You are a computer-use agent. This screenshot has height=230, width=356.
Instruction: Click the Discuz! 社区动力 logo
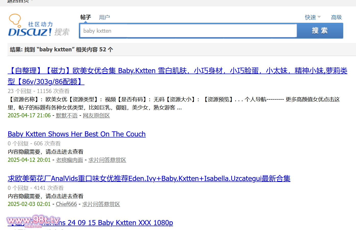click(x=39, y=25)
